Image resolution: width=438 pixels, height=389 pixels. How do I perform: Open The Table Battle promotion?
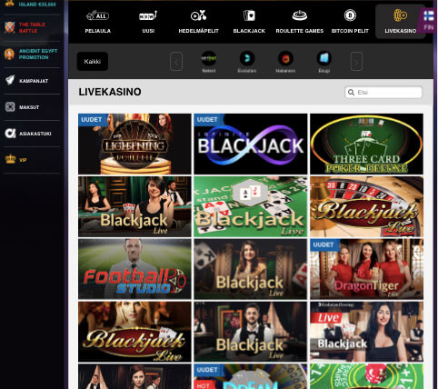(x=32, y=28)
